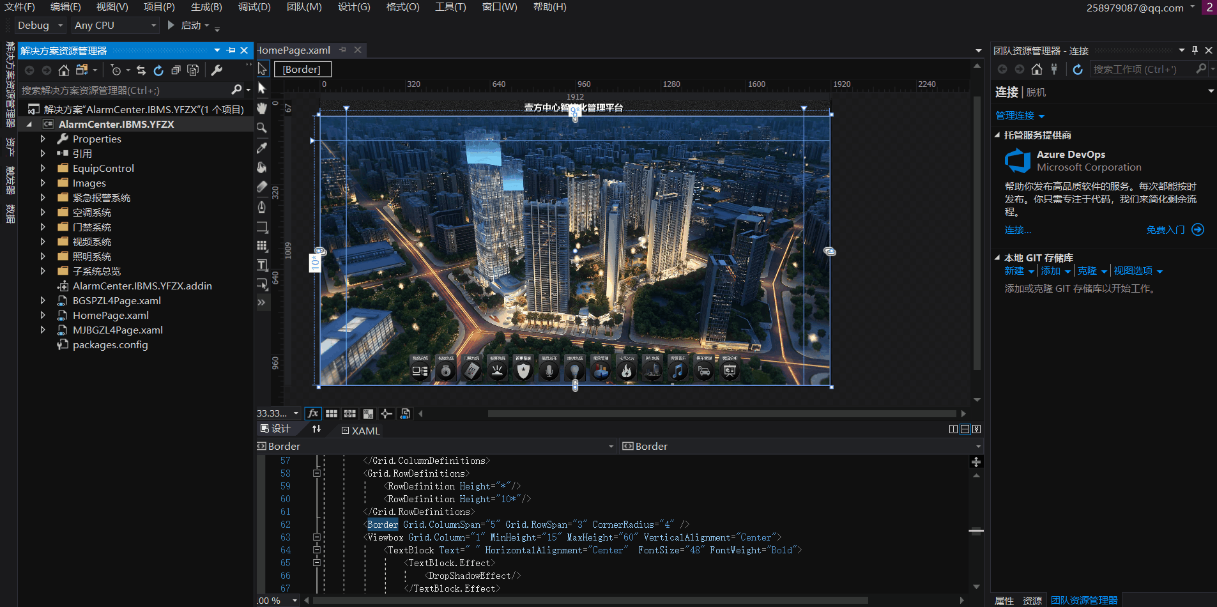The image size is (1217, 607).
Task: Switch to the XAML tab
Action: click(361, 431)
